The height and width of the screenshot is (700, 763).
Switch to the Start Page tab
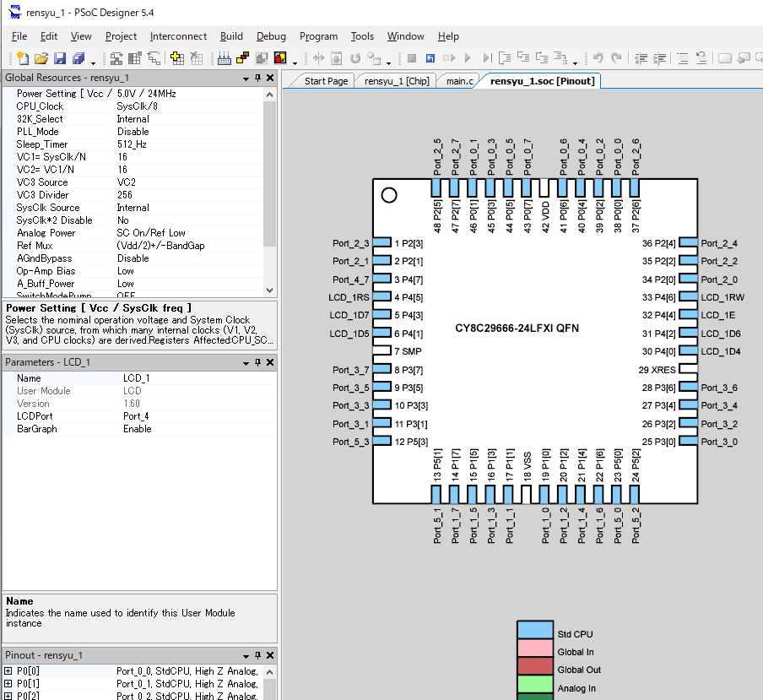tap(326, 81)
